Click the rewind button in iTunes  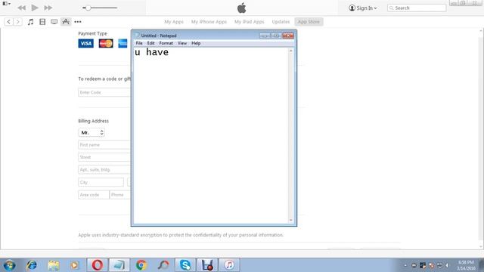(22, 8)
